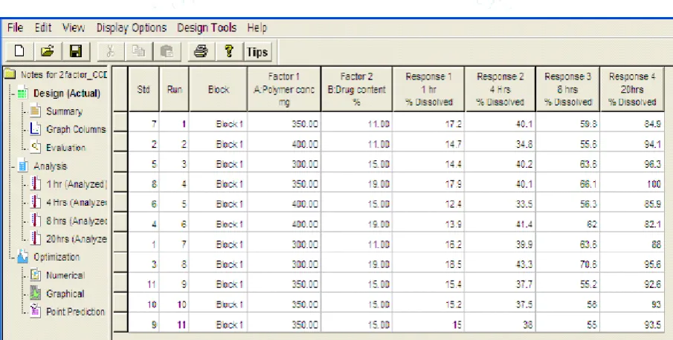
Task: Click the Optimization flask icon
Action: pos(23,257)
